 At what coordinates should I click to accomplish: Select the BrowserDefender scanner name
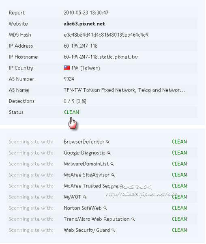point(84,142)
